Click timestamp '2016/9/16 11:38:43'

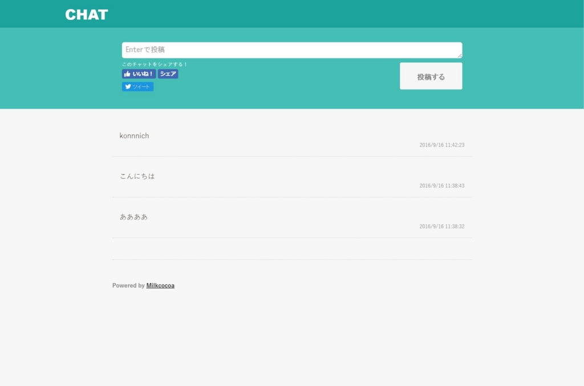point(442,186)
